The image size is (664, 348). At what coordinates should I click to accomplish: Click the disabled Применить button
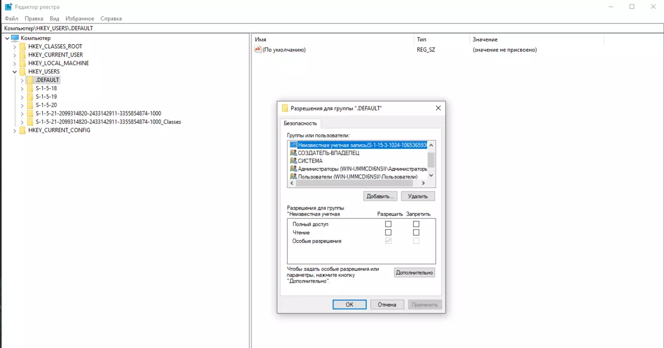click(425, 304)
